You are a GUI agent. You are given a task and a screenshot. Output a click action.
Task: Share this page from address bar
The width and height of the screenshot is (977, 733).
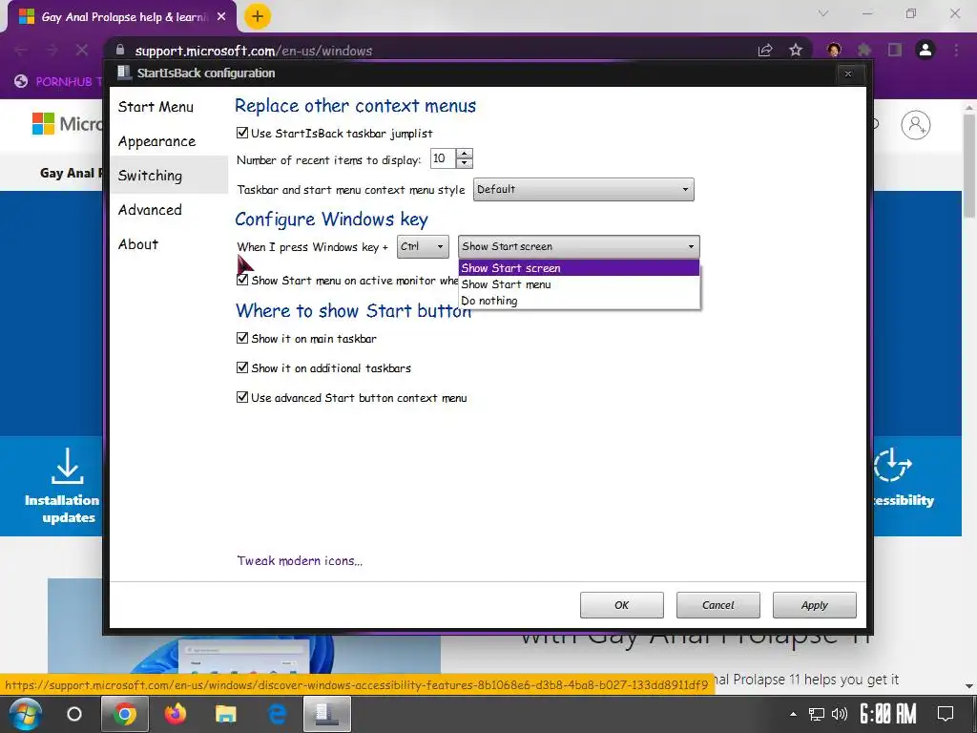pyautogui.click(x=765, y=50)
